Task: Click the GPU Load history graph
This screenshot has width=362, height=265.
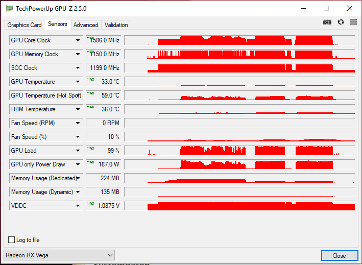Action: (239, 151)
